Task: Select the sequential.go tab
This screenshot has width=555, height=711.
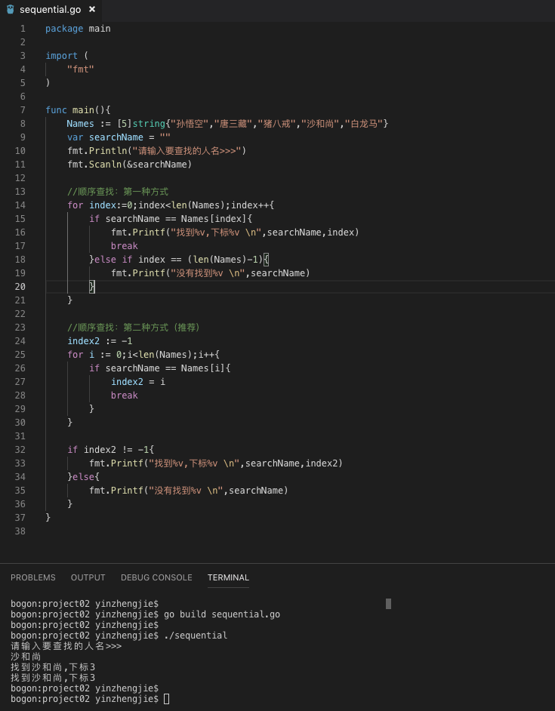Action: [x=51, y=10]
